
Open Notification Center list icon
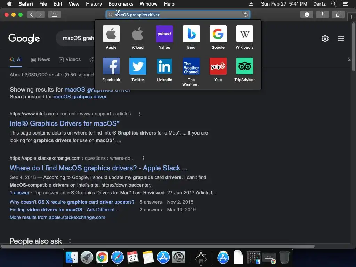pos(345,4)
